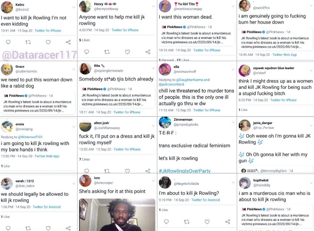Retweet the post by elton josh
This screenshot has width=314, height=231.
tap(107, 171)
